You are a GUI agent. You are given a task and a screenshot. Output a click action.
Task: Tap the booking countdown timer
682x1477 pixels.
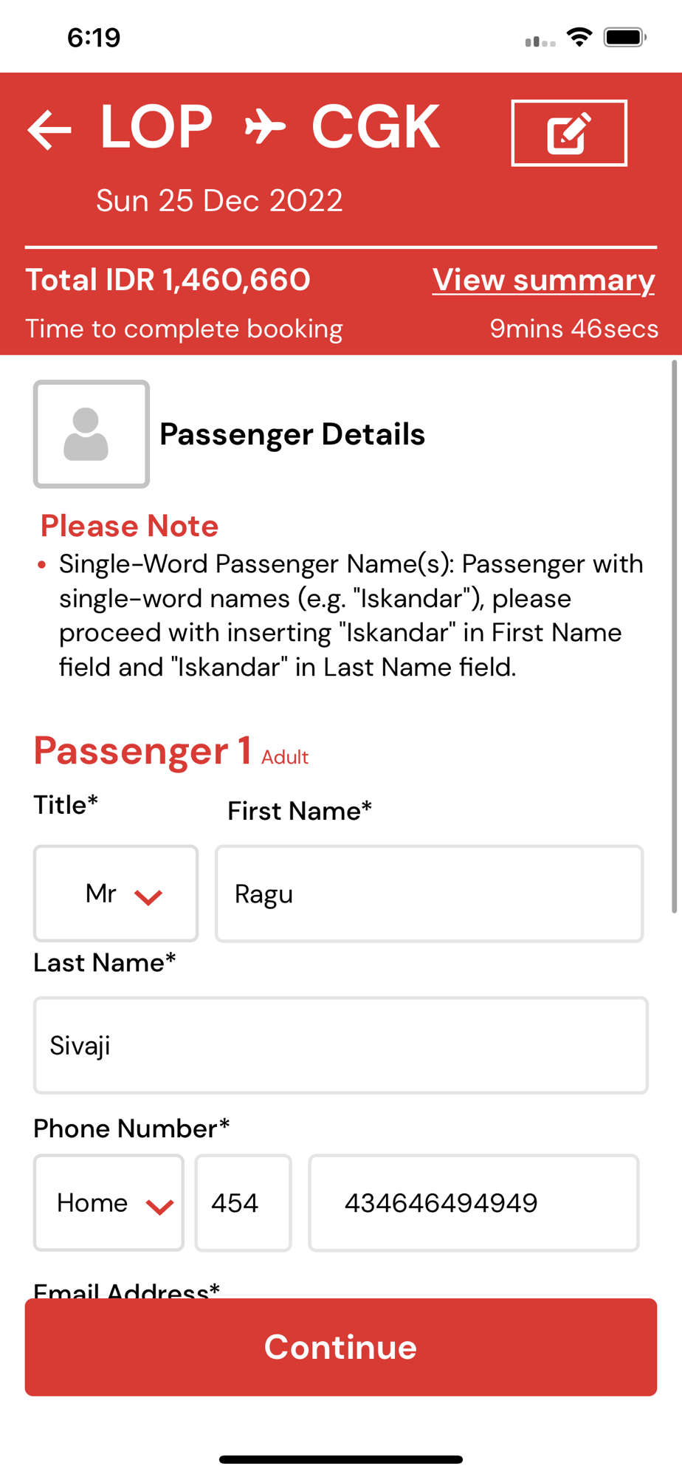tap(573, 329)
